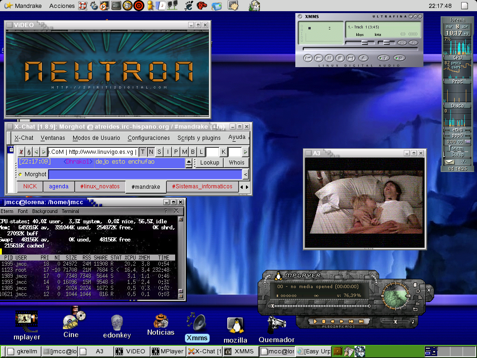Toggle channel mode T in X-Chat
477x358 pixels.
(143, 151)
